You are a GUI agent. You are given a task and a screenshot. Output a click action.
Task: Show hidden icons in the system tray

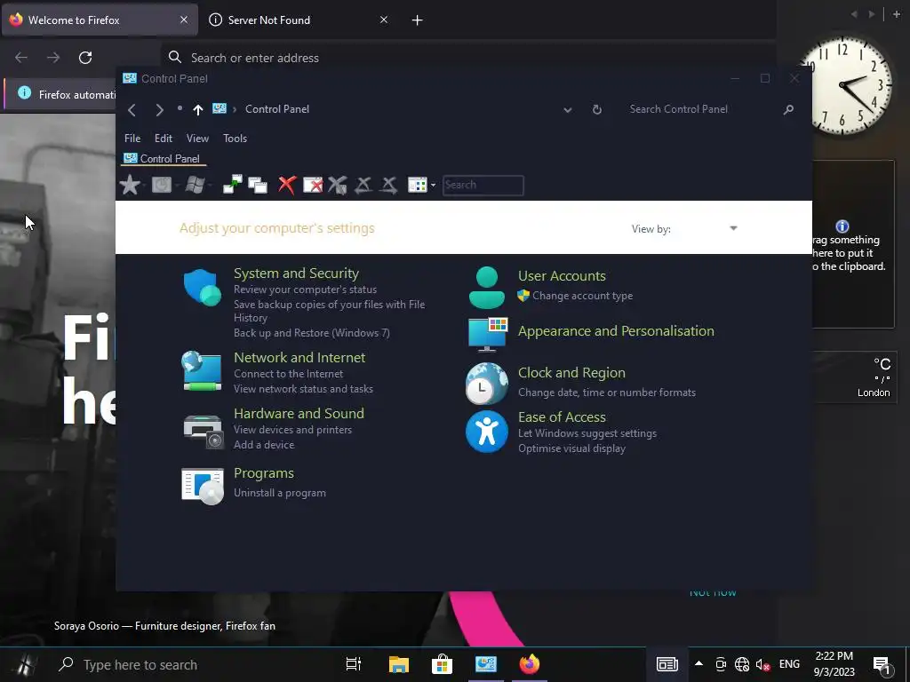699,664
